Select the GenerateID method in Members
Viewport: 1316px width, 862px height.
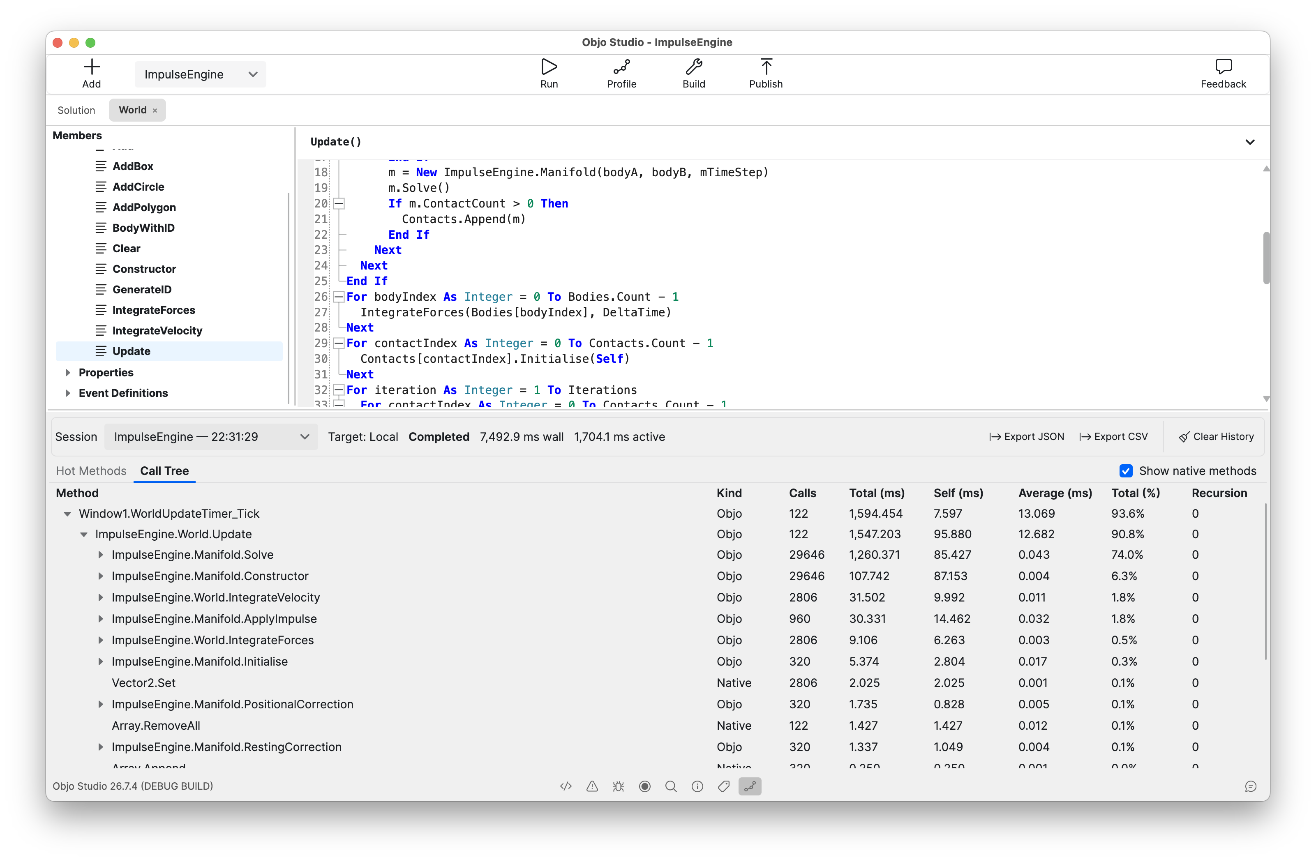(x=169, y=289)
